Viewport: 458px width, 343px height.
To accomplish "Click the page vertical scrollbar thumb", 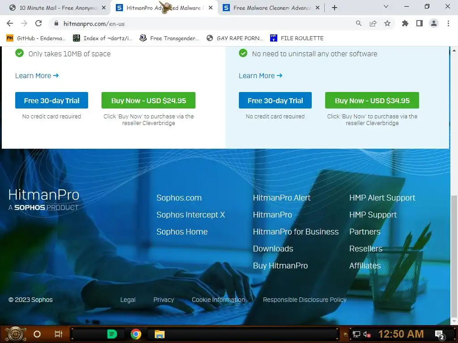I will point(454,256).
